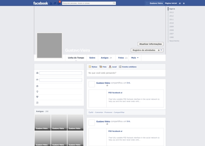Jump to 2010 in timeline

[172, 23]
